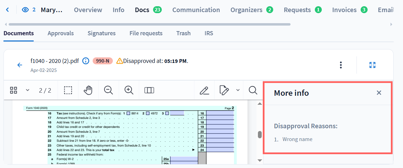Click the back chevron in top navigation
403x168 pixels.
(x=8, y=10)
